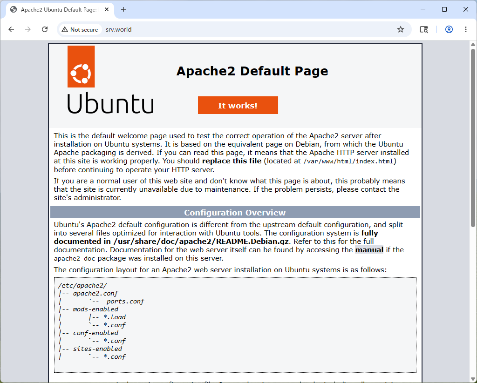The height and width of the screenshot is (383, 477).
Task: Click the apache2.conf entry in the tree
Action: coord(95,293)
